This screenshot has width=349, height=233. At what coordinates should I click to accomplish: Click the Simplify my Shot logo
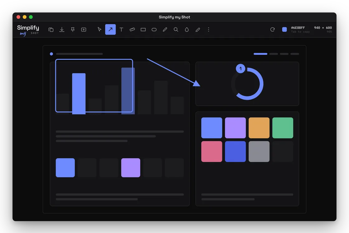coord(28,30)
